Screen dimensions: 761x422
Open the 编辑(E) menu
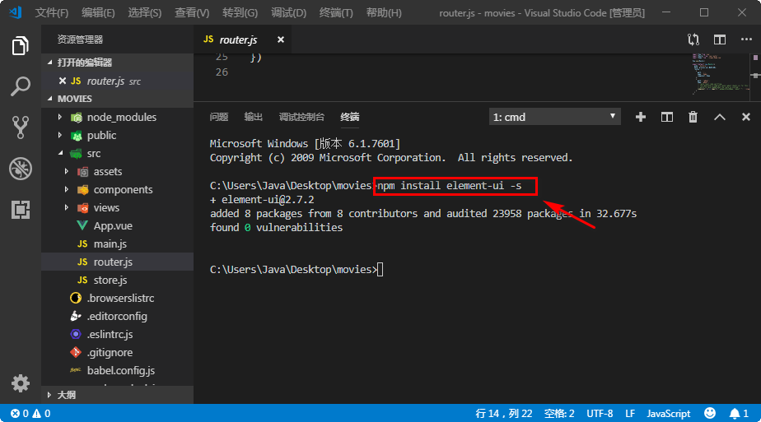[98, 12]
